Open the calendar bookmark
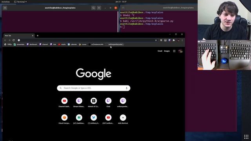Viewport: 251px width, 141px height. (72, 44)
